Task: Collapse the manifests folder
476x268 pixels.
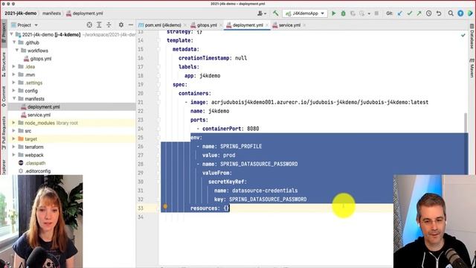Action: (x=14, y=98)
